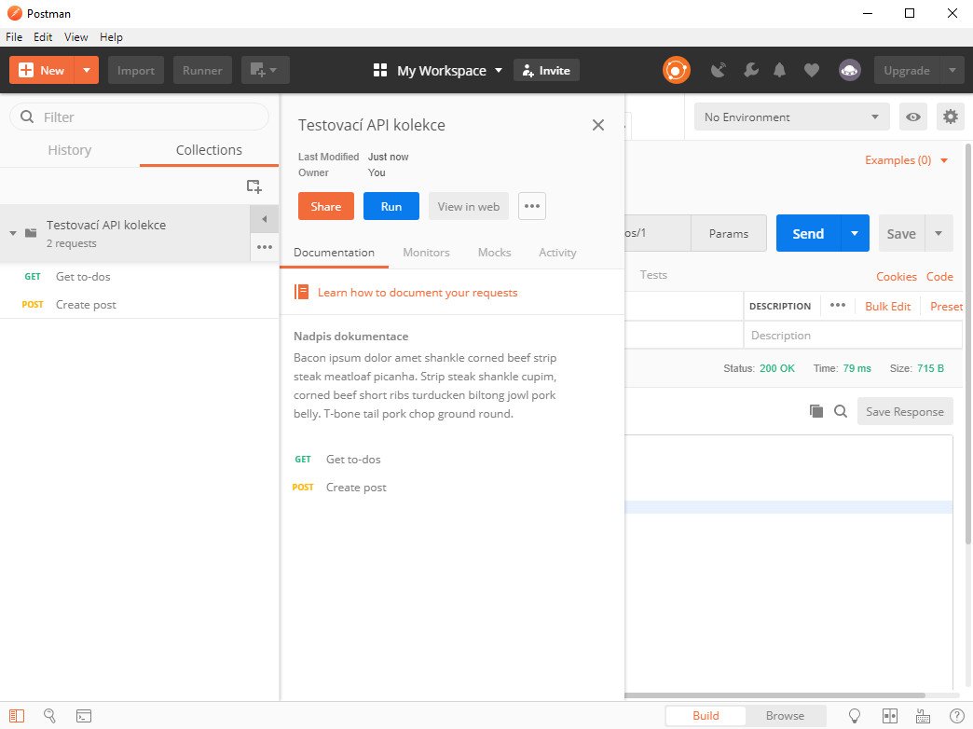Open the New button dropdown arrow
Viewport: 973px width, 729px height.
(x=87, y=70)
